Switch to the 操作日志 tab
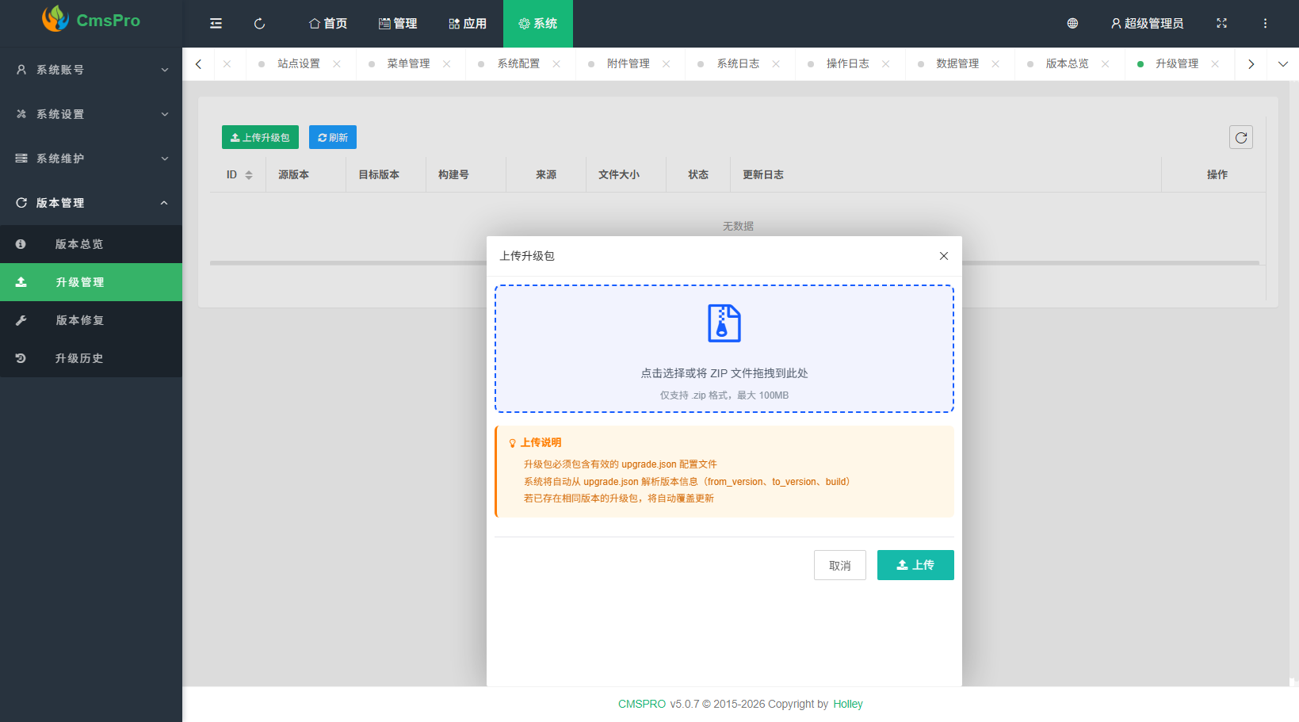This screenshot has width=1299, height=722. tap(848, 64)
